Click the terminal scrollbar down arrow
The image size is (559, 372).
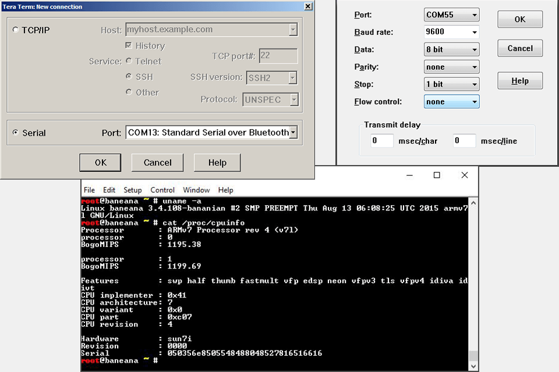pyautogui.click(x=473, y=366)
